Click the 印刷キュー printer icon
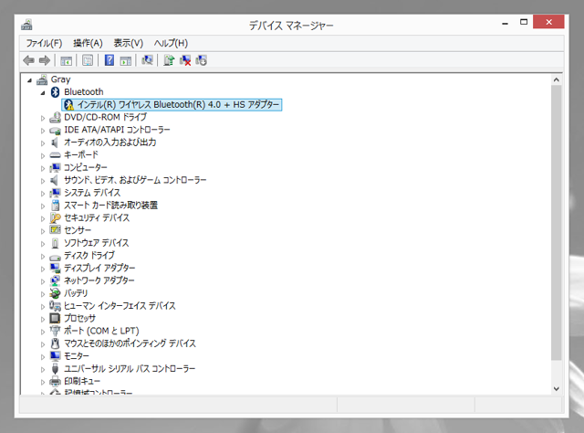Viewport: 584px width, 433px height. (55, 381)
